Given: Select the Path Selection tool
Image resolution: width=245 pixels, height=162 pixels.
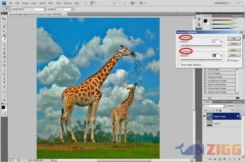Looking at the screenshot, I should click(4, 87).
